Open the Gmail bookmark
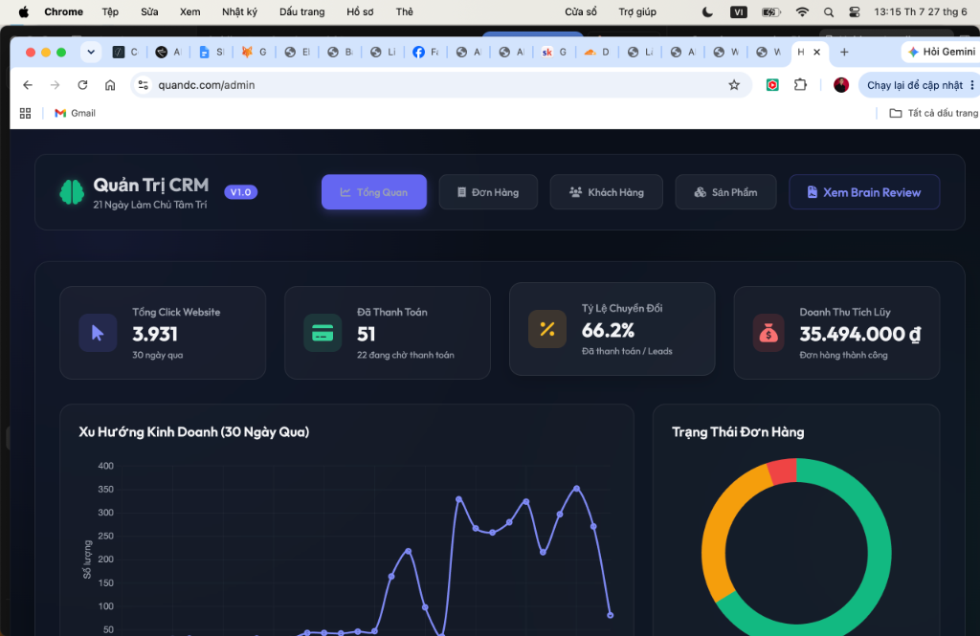 click(x=75, y=113)
